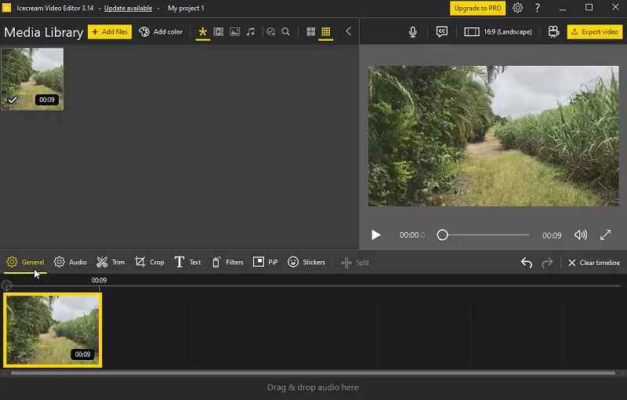
Task: Switch to the Trim tab
Action: coord(111,262)
